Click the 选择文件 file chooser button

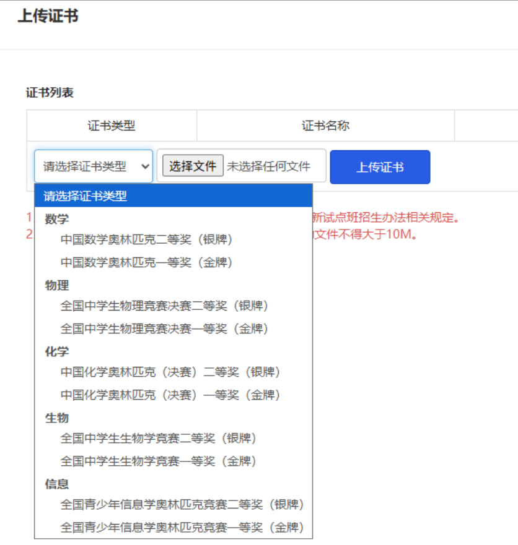193,166
